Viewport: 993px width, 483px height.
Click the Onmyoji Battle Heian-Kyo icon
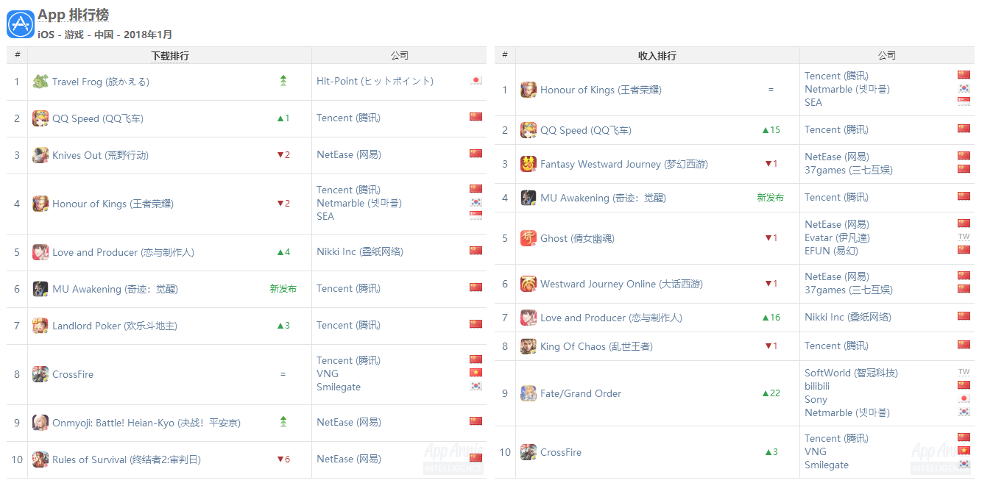pos(40,423)
